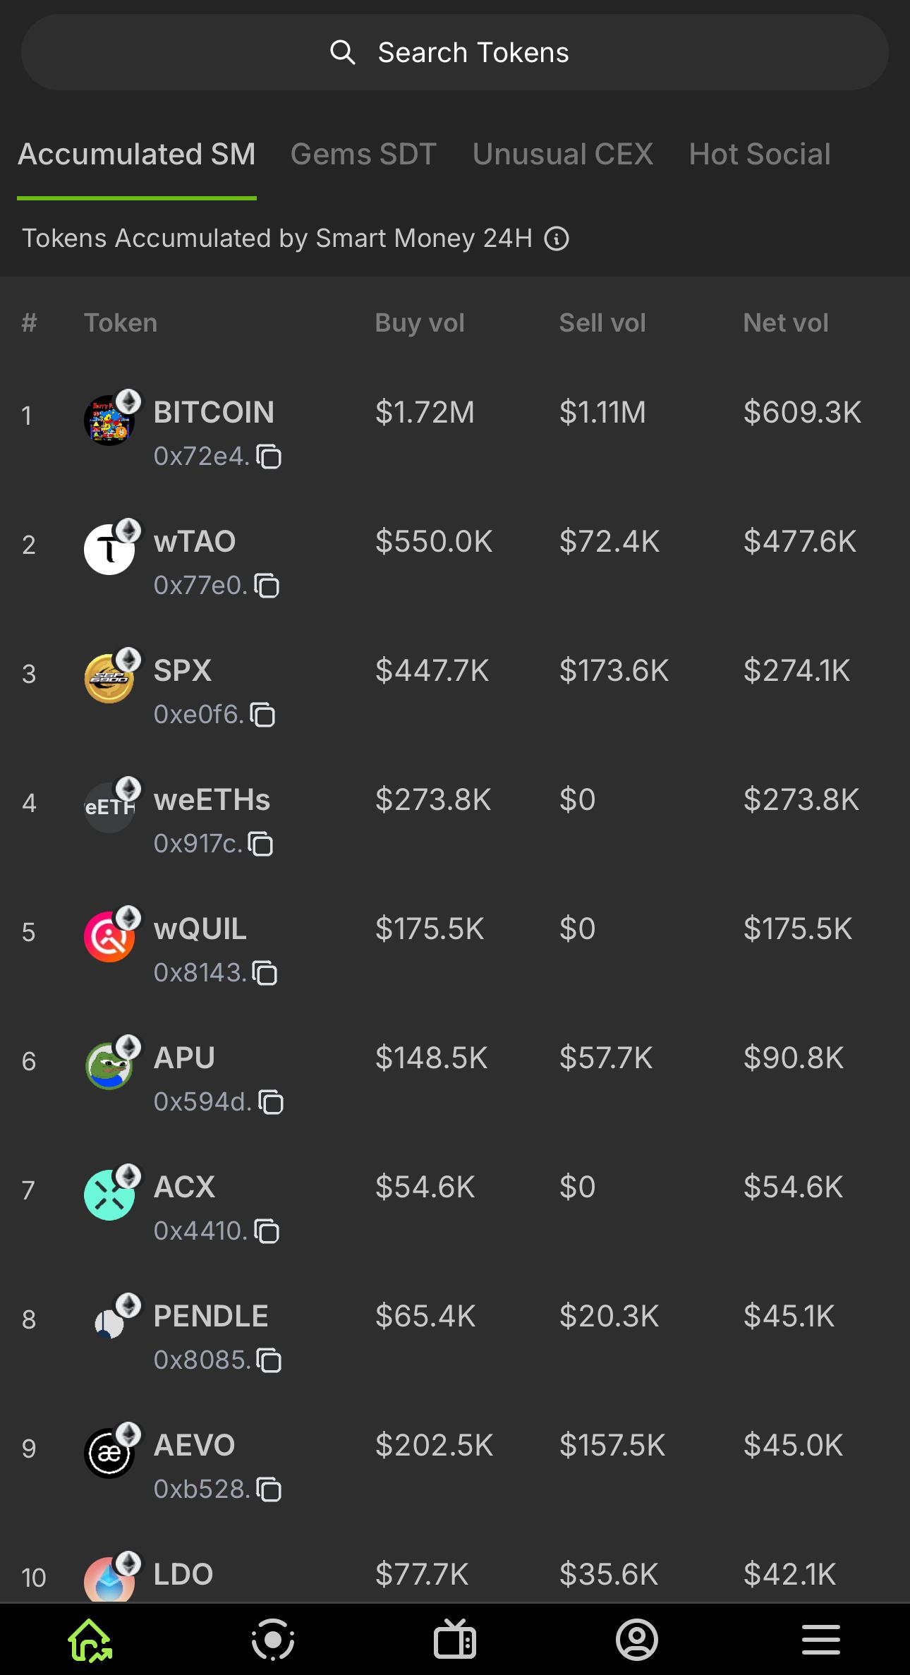
Task: Open the TV icon in bottom navigation
Action: [455, 1640]
